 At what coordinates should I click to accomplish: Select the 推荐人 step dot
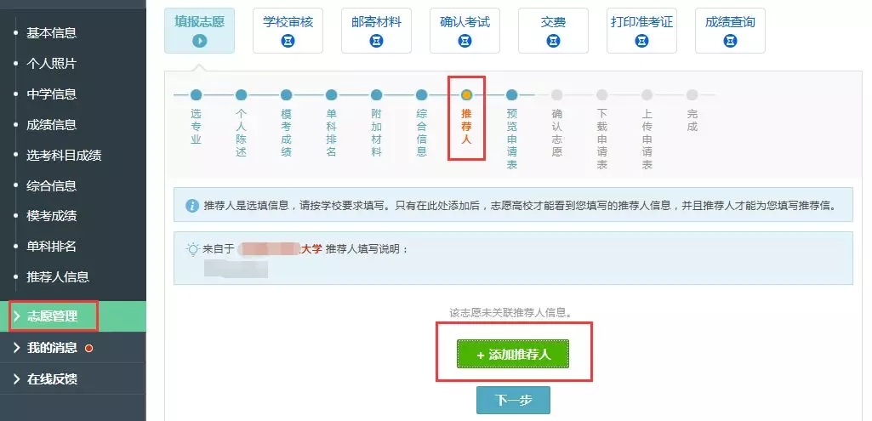click(466, 95)
